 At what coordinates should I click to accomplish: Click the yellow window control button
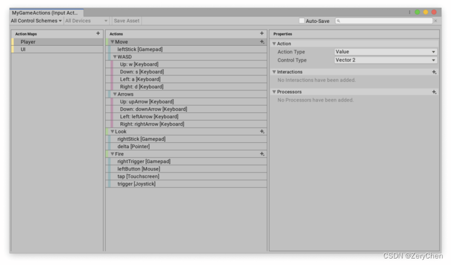coord(426,12)
